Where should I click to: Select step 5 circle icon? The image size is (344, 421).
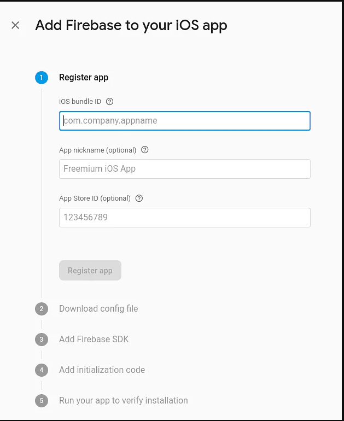point(42,401)
